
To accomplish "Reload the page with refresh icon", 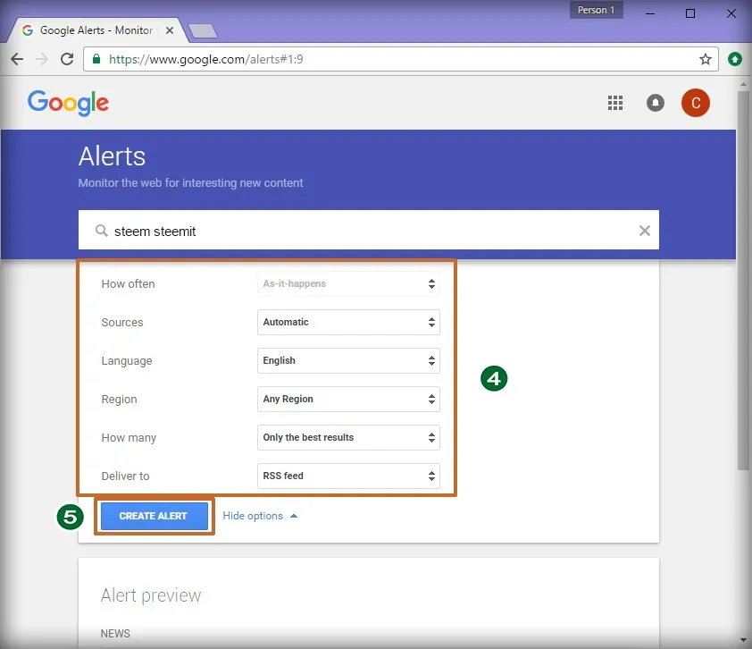I will pos(67,59).
